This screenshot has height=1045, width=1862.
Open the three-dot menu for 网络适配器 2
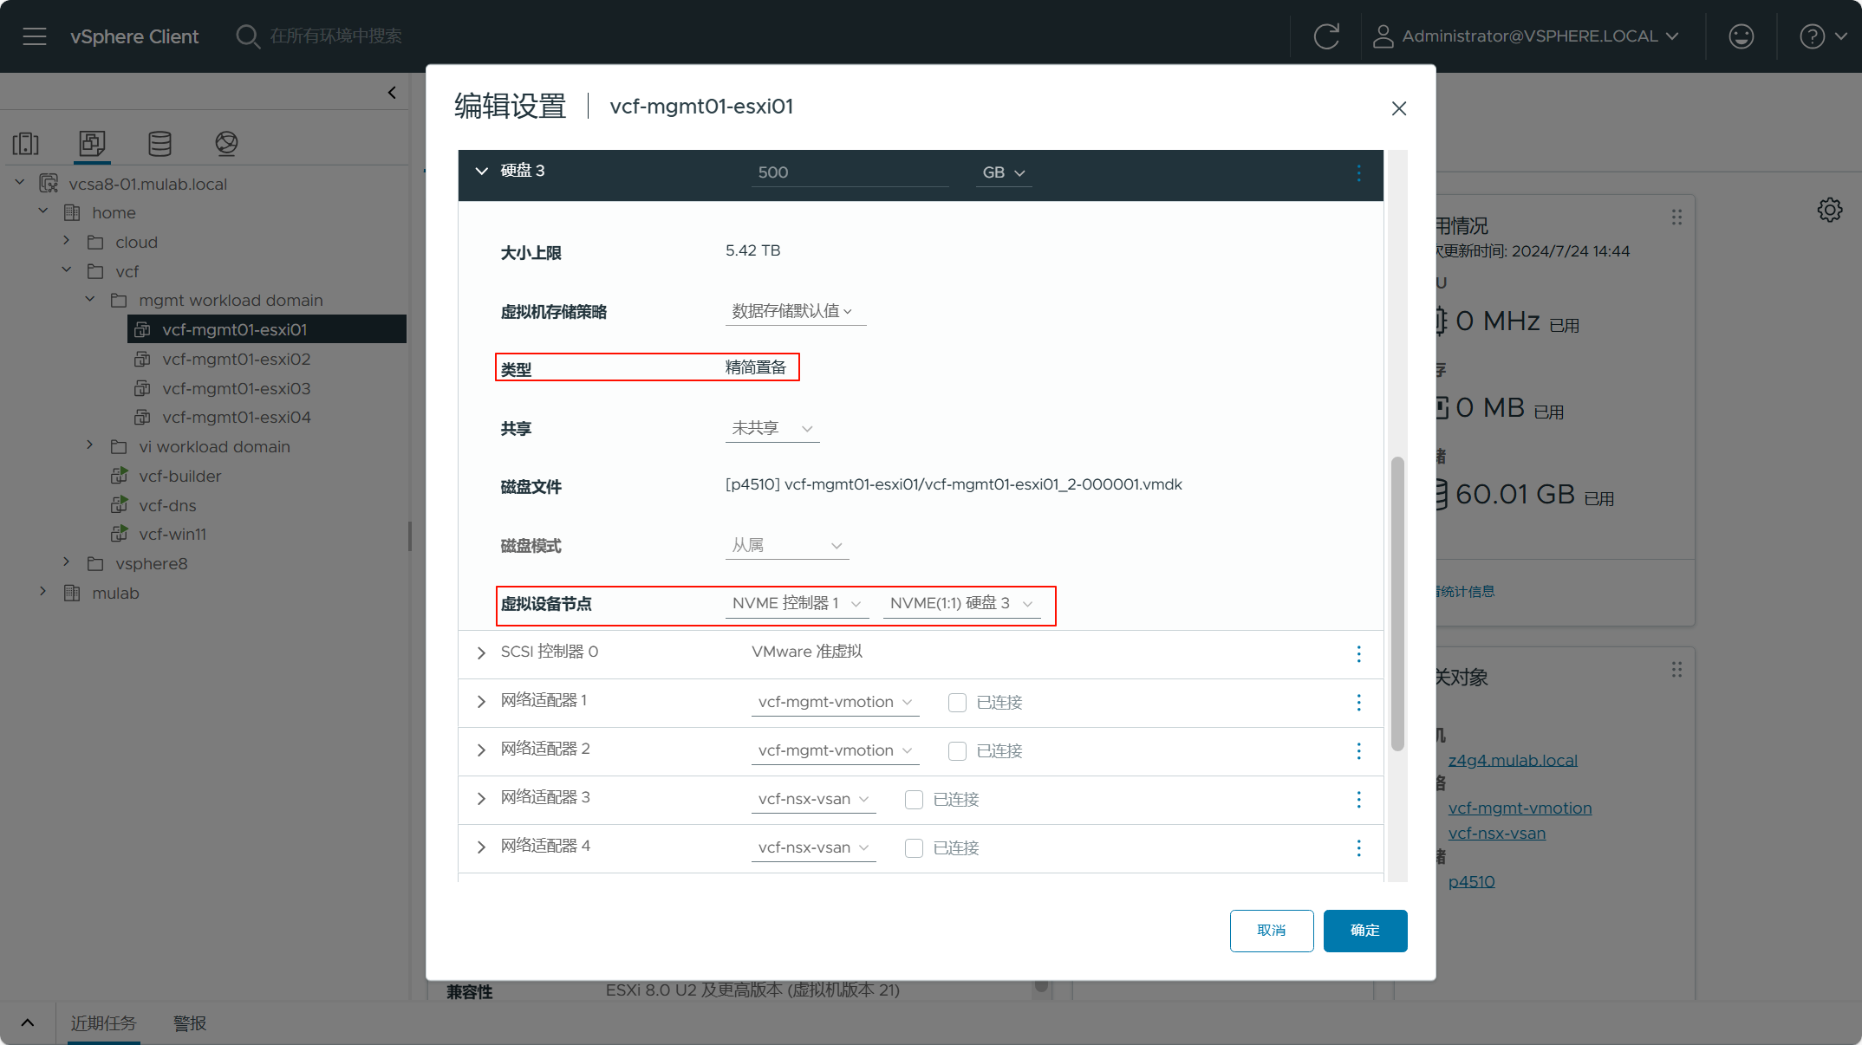click(1358, 751)
